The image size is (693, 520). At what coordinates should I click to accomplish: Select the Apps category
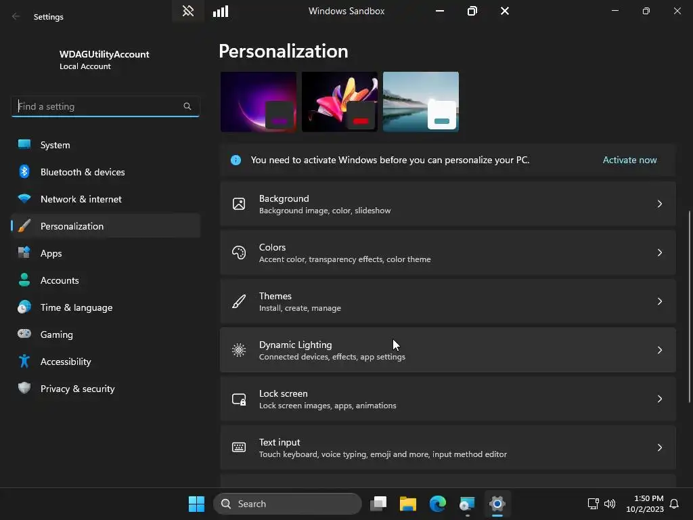106,253
